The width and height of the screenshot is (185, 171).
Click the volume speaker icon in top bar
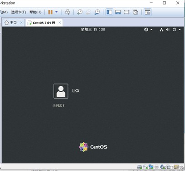[168, 30]
